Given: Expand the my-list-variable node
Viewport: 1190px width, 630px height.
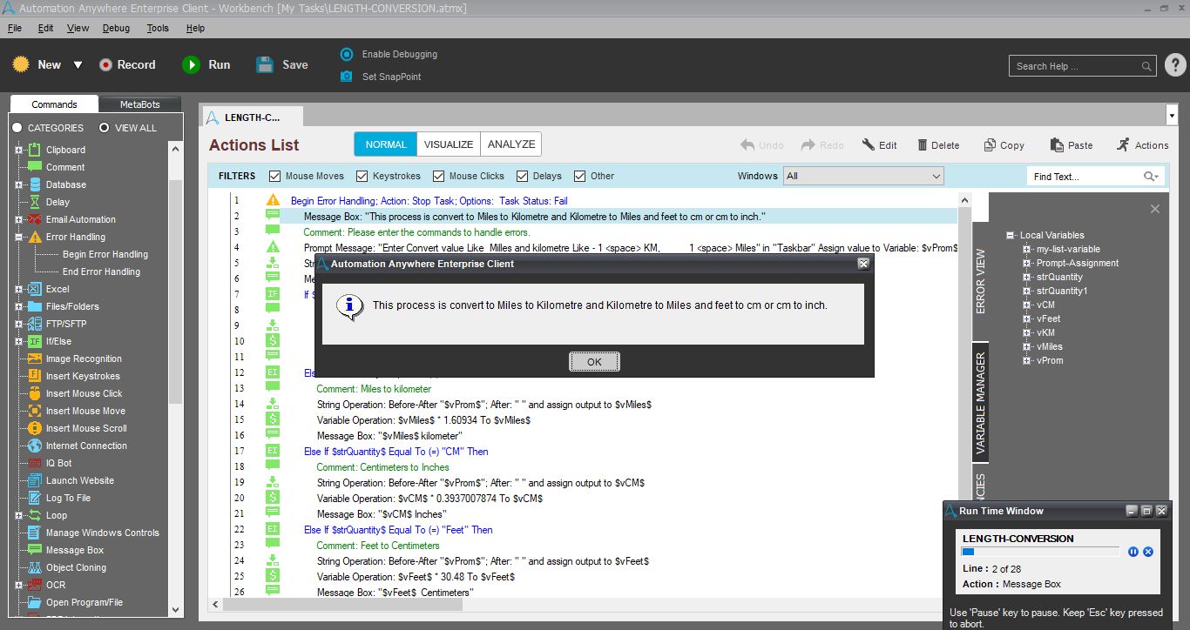Looking at the screenshot, I should coord(1027,249).
